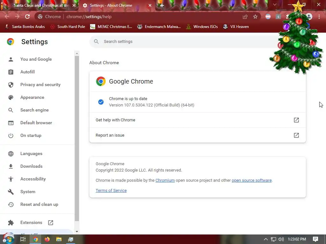Open You and Google settings
Image resolution: width=326 pixels, height=244 pixels.
(x=36, y=59)
